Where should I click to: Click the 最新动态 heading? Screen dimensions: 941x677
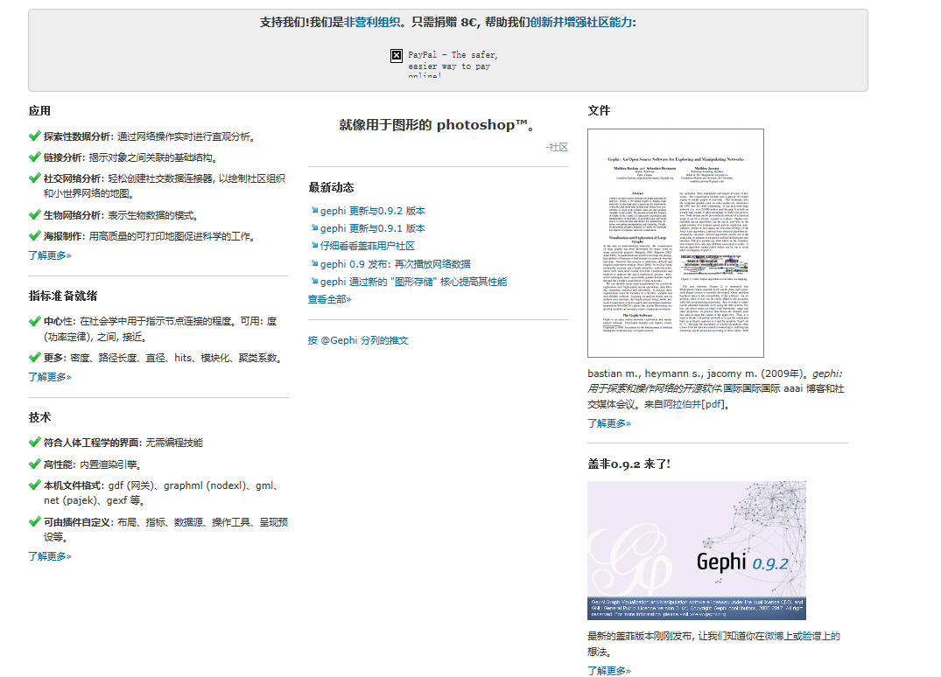[331, 188]
